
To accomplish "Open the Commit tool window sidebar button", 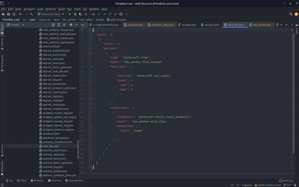I will click(2, 44).
